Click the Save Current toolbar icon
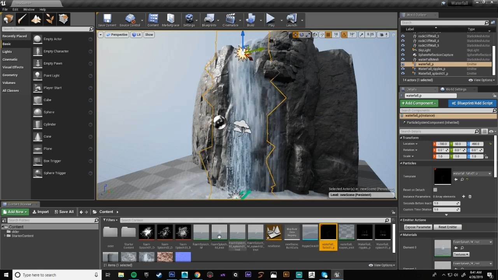The width and height of the screenshot is (498, 280). click(x=107, y=20)
